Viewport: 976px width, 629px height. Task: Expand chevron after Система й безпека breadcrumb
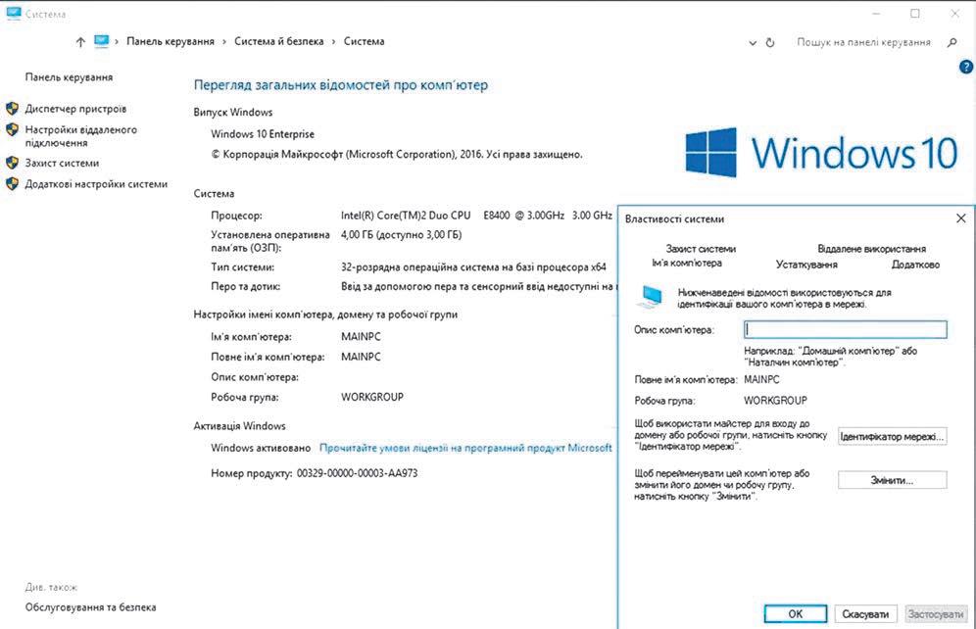click(x=333, y=42)
